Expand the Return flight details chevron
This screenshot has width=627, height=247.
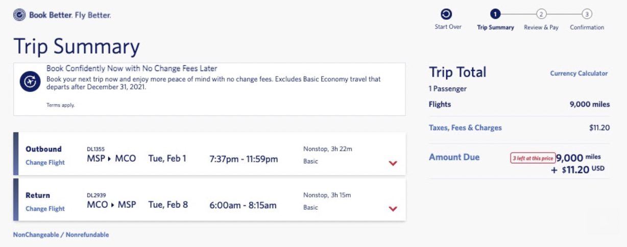pyautogui.click(x=393, y=209)
